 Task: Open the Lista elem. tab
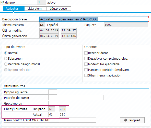coord(36,9)
